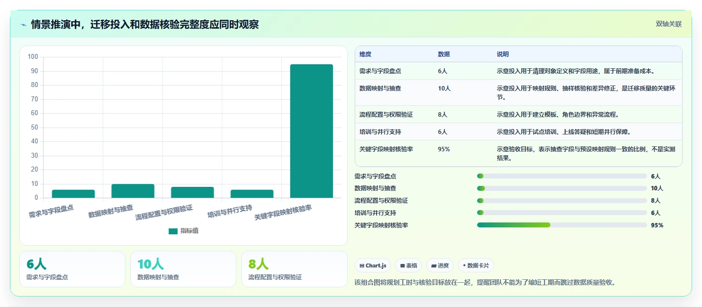The height and width of the screenshot is (307, 702).
Task: Click the 数据映射与抽查 x-axis label
Action: pyautogui.click(x=110, y=212)
